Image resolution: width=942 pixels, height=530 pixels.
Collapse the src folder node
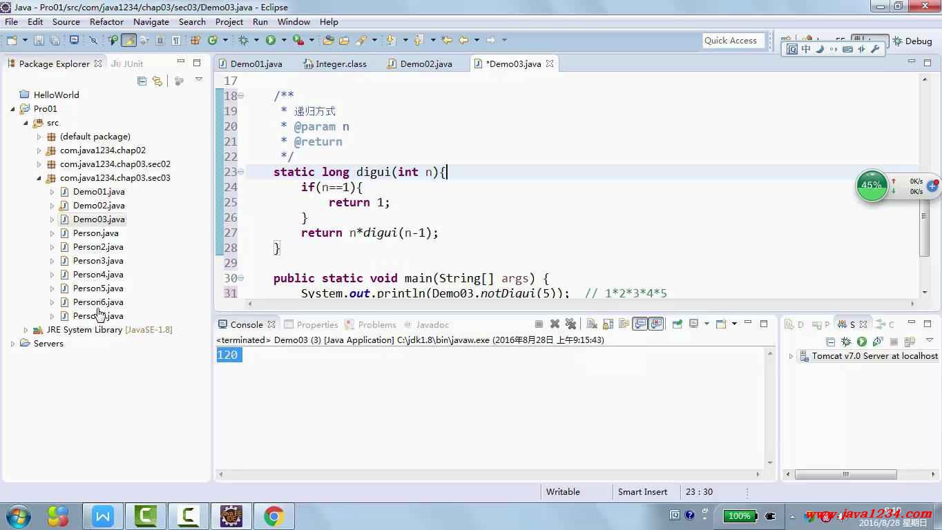tap(26, 123)
